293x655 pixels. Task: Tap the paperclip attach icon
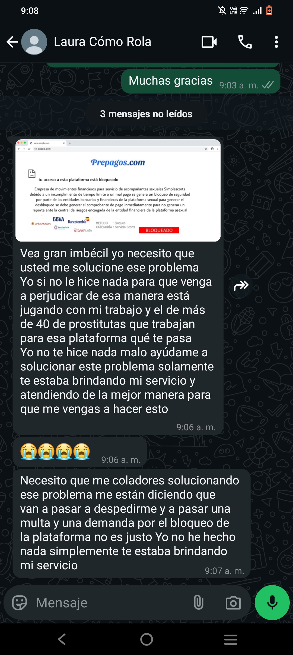coord(198,603)
